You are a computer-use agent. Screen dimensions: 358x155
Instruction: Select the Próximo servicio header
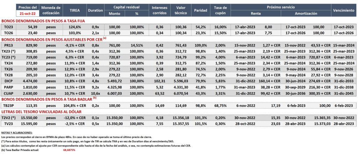(x=281, y=7)
